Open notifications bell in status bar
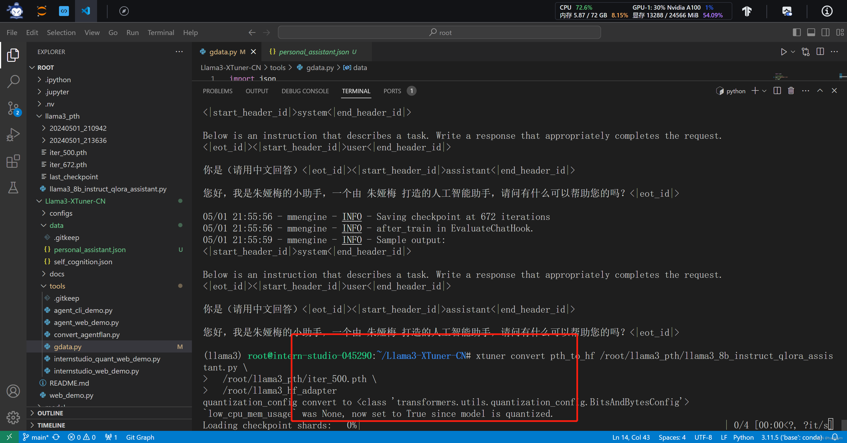Screen dimensions: 847x443 (x=835, y=437)
